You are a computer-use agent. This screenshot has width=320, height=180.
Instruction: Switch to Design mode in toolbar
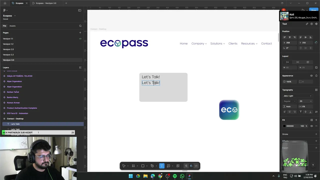click(x=191, y=166)
